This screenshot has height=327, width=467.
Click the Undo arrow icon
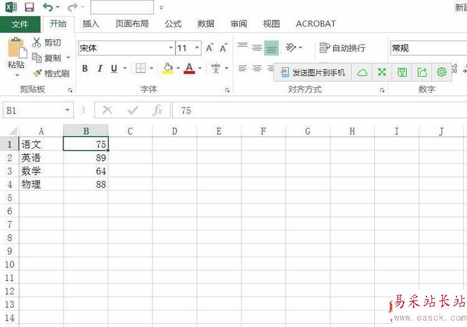(48, 7)
